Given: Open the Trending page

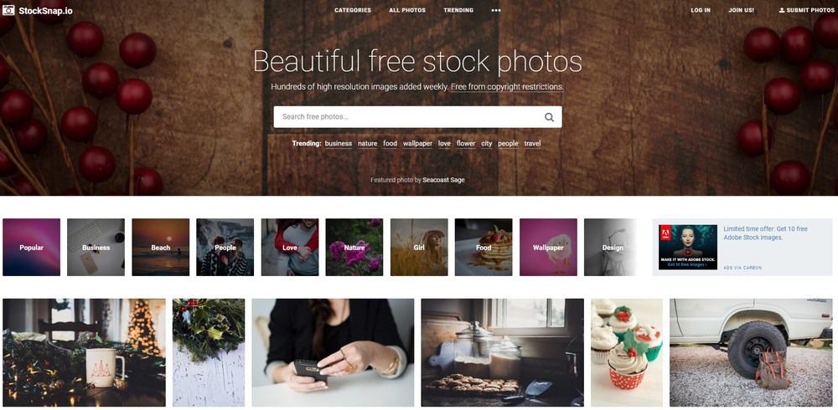Looking at the screenshot, I should 458,10.
